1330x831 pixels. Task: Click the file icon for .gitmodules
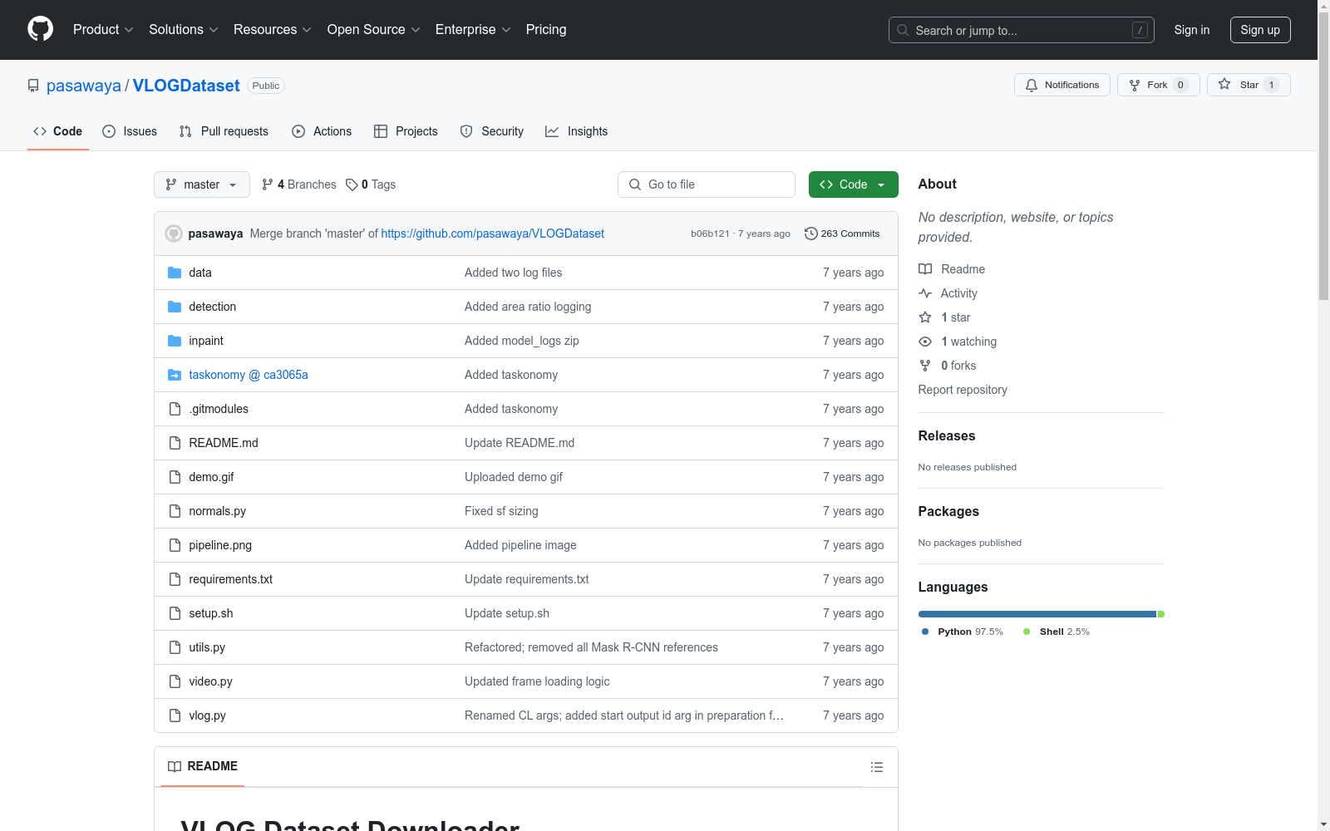pos(175,409)
